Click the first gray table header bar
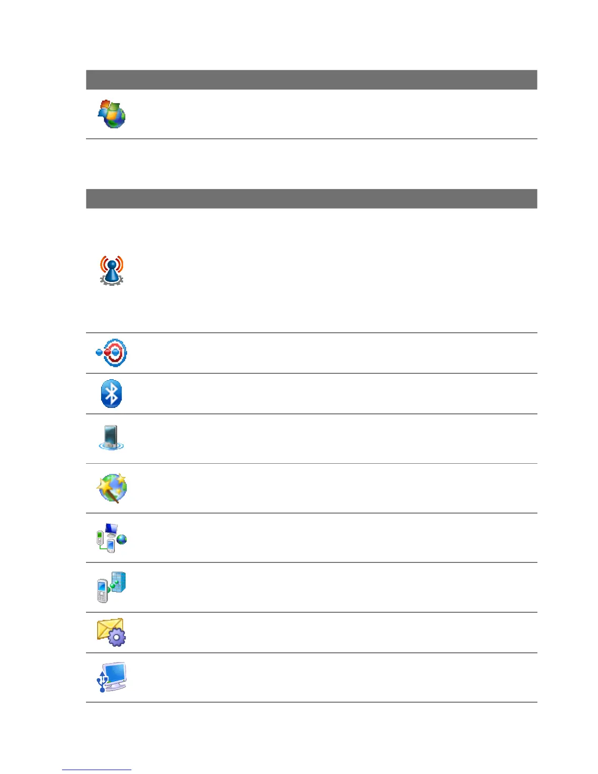The height and width of the screenshot is (774, 598). point(311,80)
